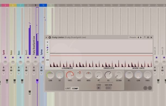Switch to the LIMIT tab
166x106 pixels.
click(68, 88)
